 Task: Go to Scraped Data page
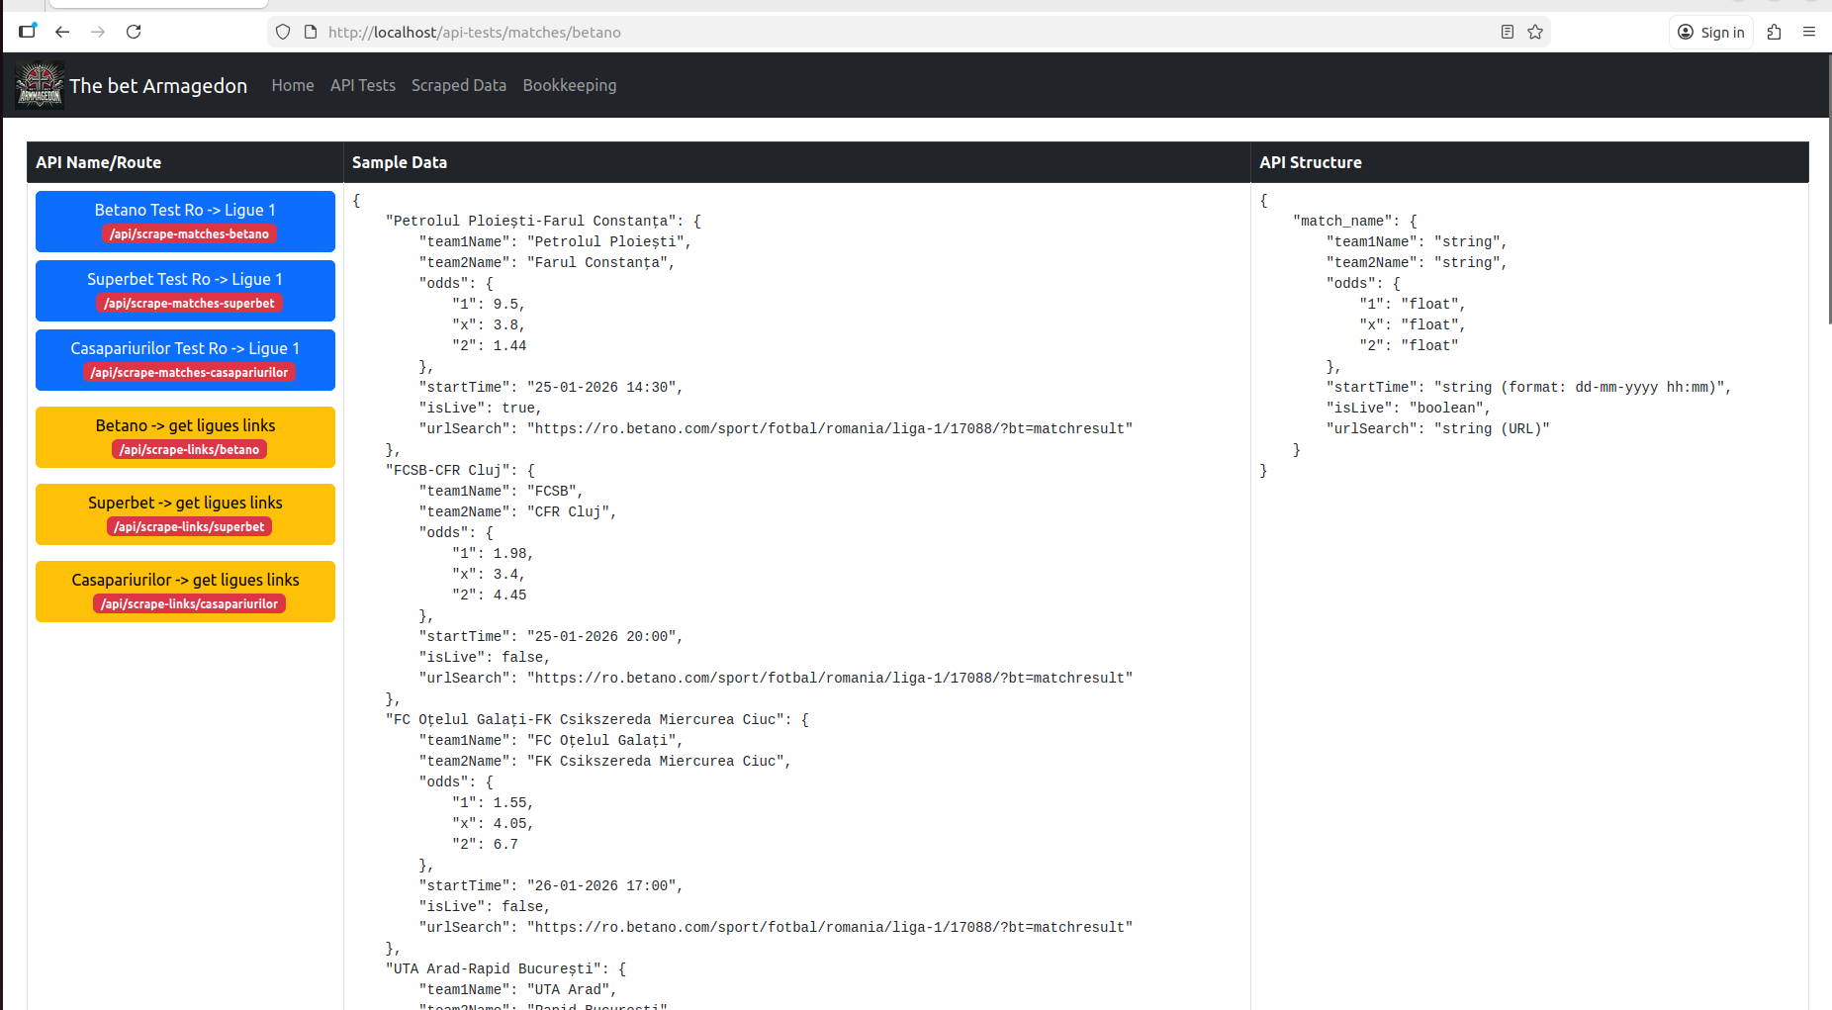point(458,85)
